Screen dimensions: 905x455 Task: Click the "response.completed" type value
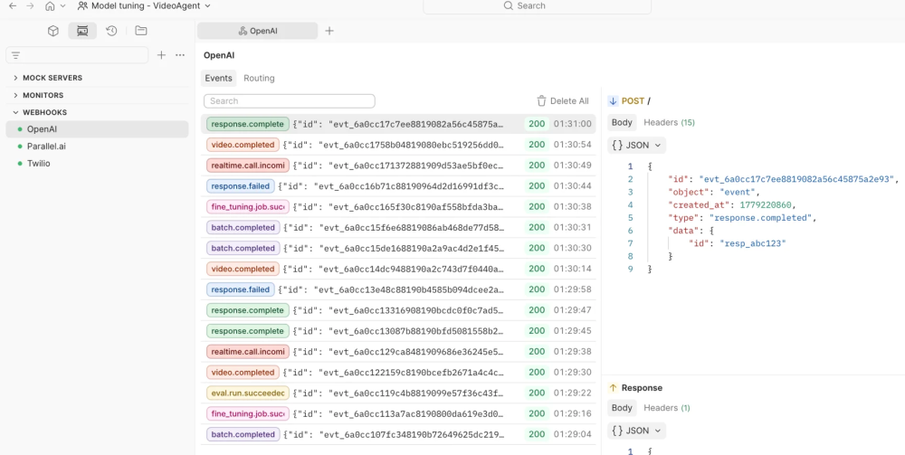tap(761, 217)
